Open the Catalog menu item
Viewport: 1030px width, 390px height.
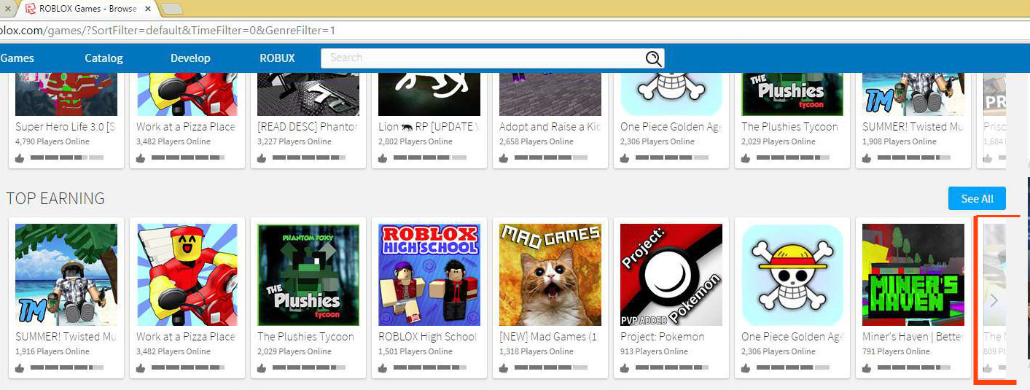pos(104,58)
